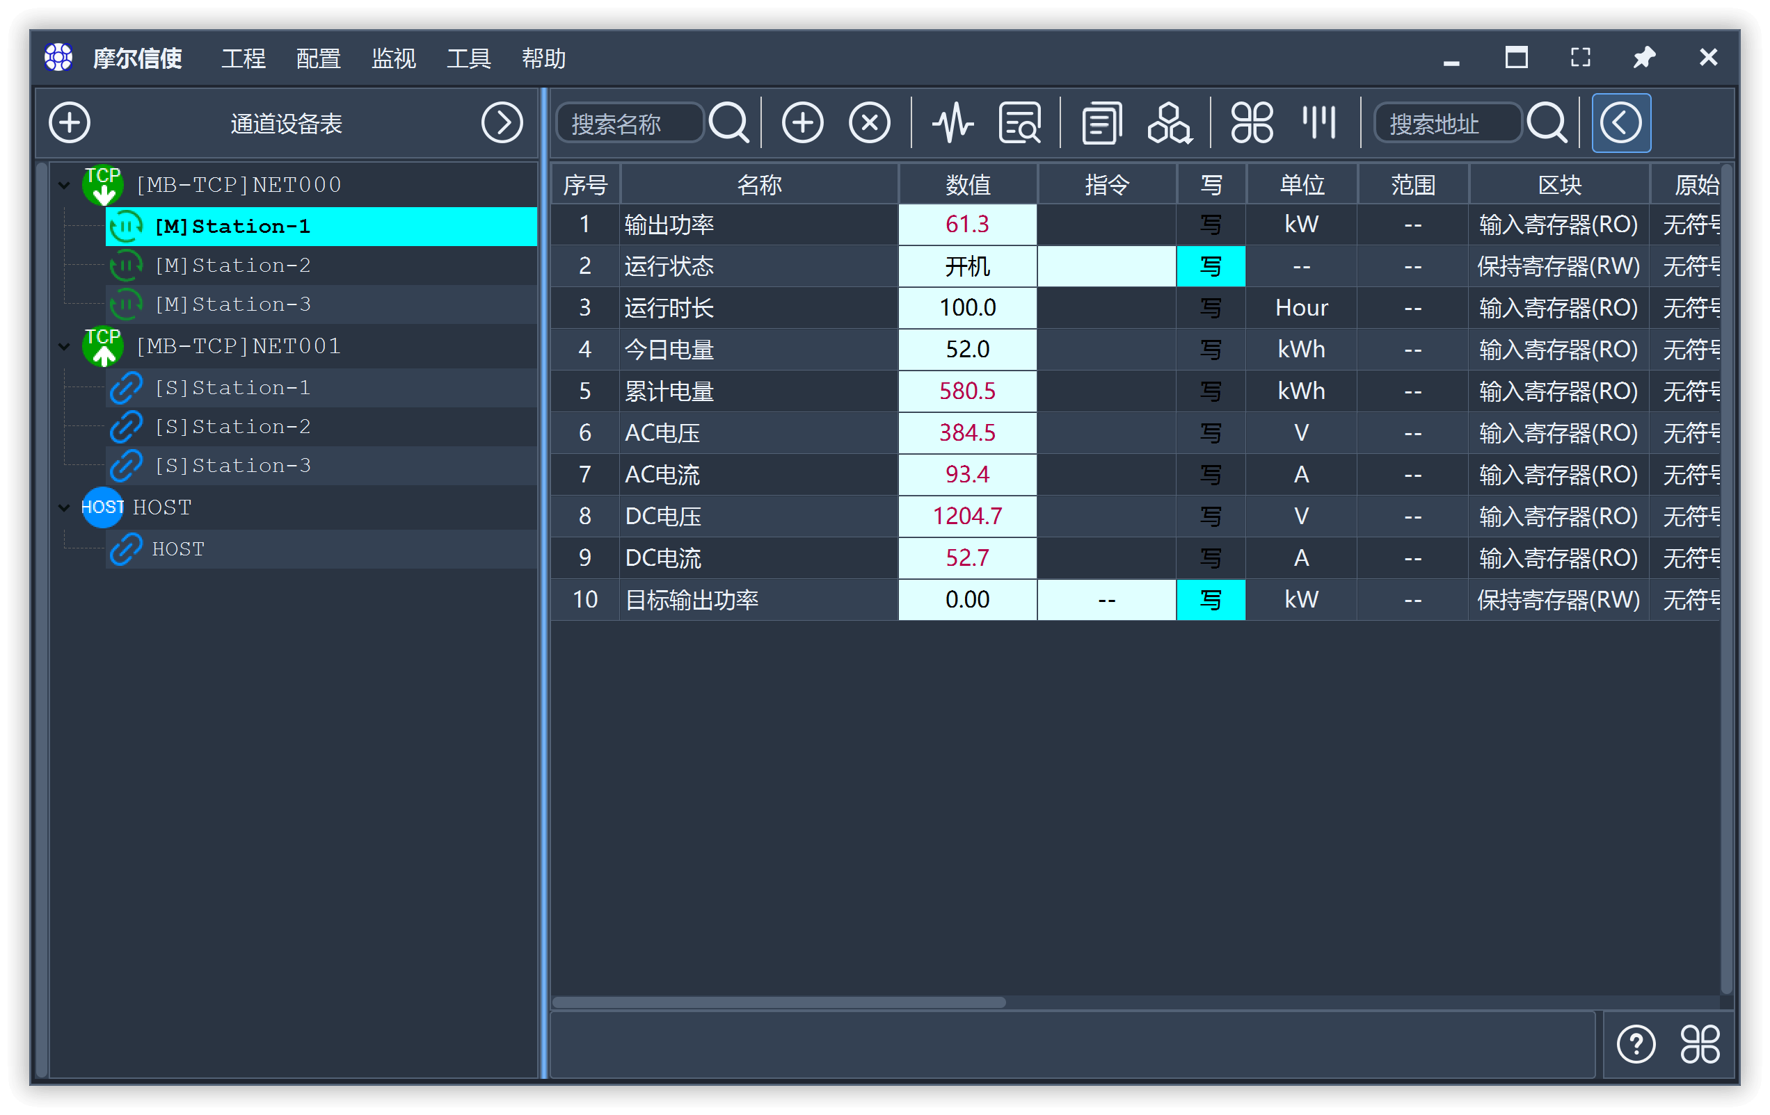The width and height of the screenshot is (1770, 1115).
Task: Open the waveform monitor toolbar icon
Action: [x=952, y=122]
